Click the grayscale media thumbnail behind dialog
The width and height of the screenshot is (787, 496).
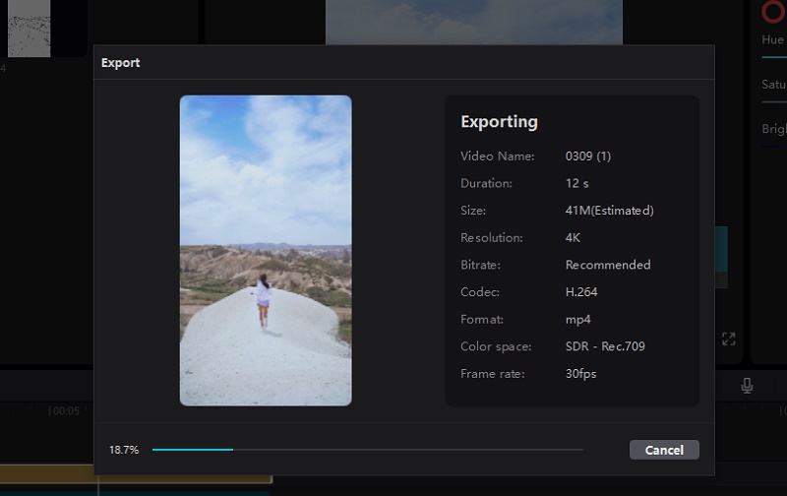(30, 29)
